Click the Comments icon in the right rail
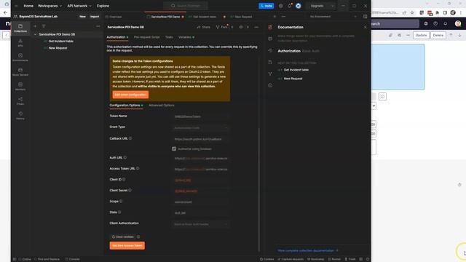 pyautogui.click(x=270, y=39)
